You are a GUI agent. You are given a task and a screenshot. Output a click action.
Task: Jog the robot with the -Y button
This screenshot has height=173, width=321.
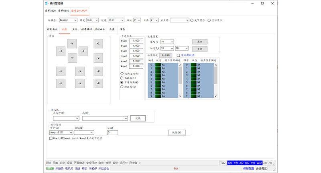point(72,44)
